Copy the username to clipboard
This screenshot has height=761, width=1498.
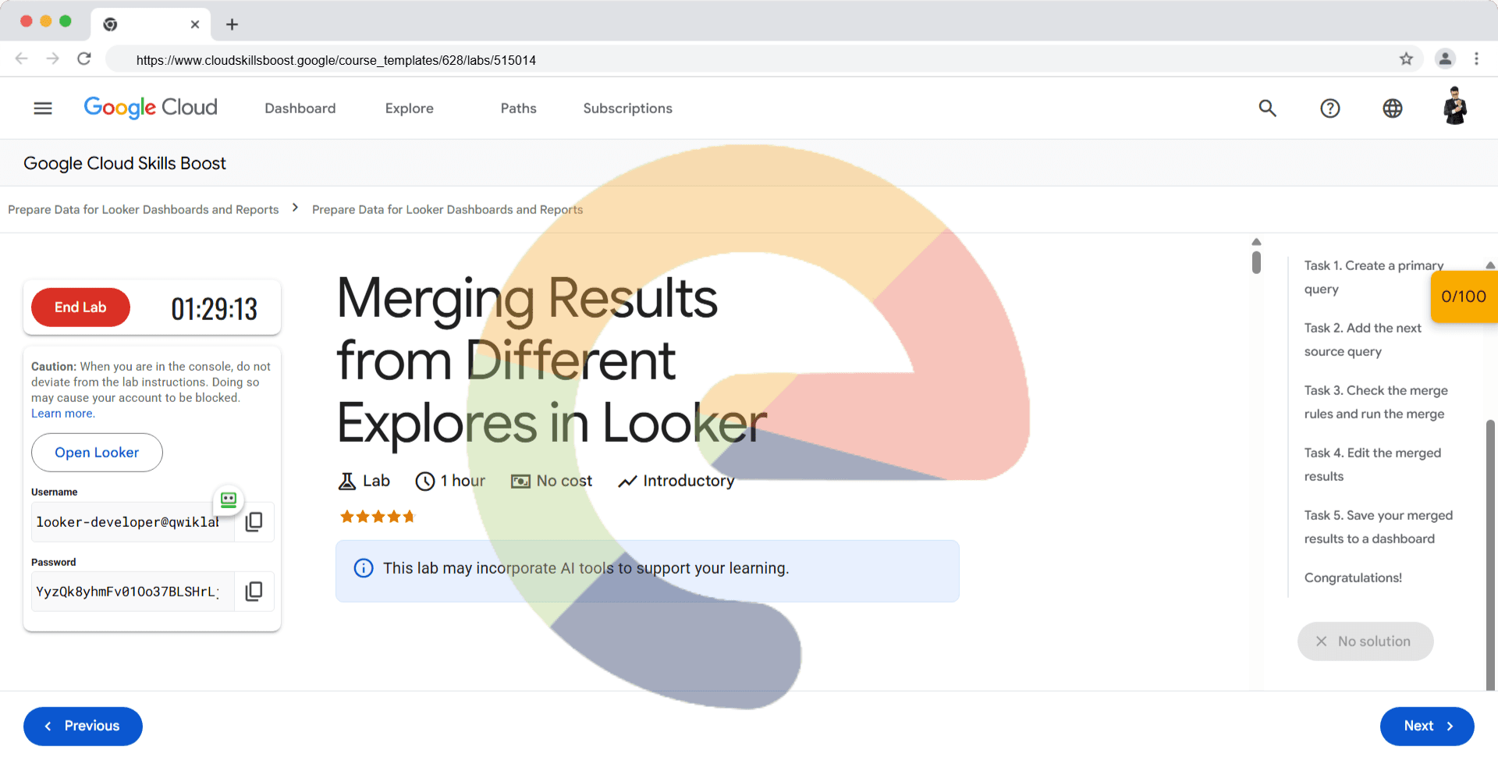254,522
